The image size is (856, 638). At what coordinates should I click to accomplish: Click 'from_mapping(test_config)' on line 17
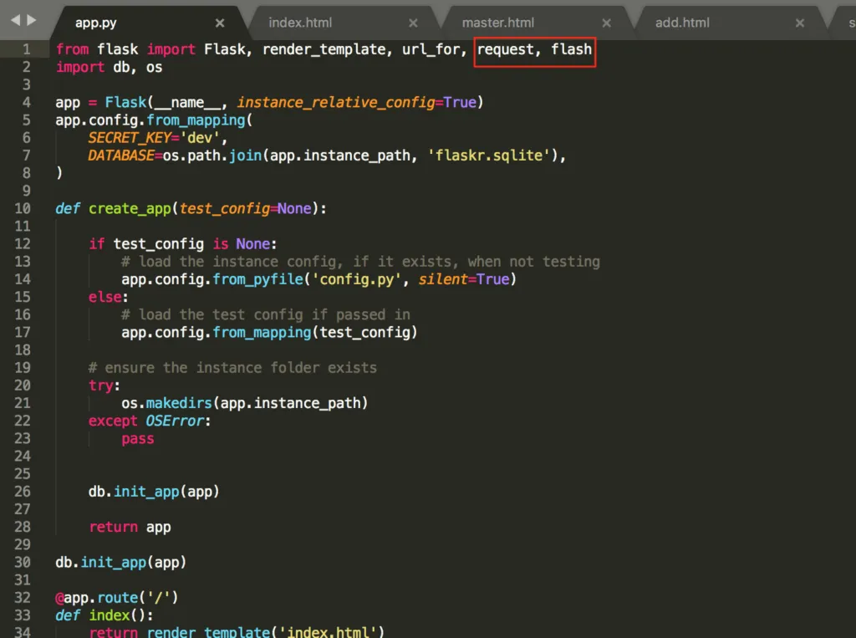click(x=315, y=333)
